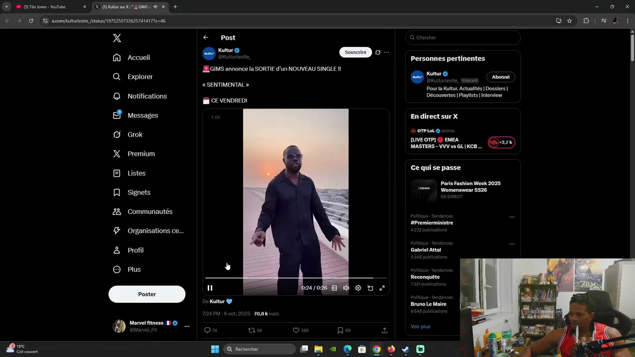Open the tab search dropdown arrow
The height and width of the screenshot is (357, 635).
tap(6, 7)
